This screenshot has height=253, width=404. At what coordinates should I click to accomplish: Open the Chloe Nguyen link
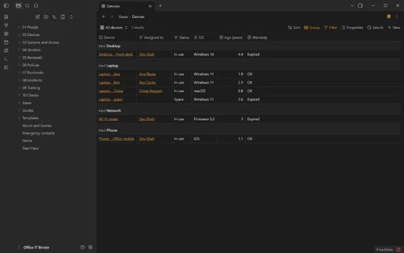click(x=151, y=91)
